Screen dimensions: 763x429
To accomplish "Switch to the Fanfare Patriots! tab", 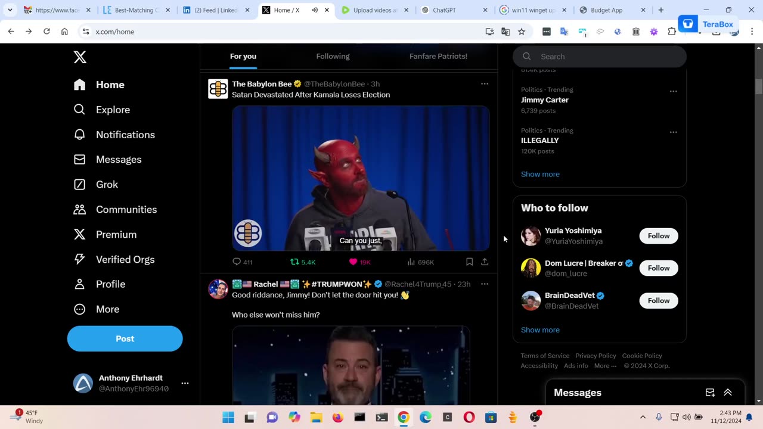I will 438,56.
